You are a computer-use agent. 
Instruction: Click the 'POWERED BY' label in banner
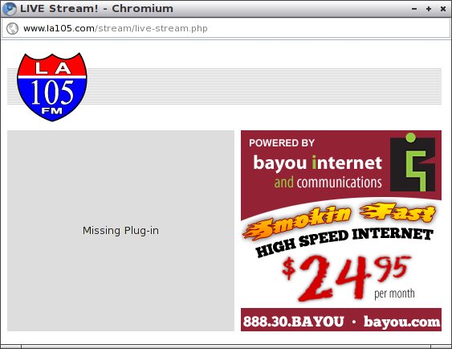(282, 143)
